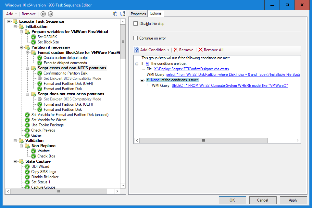Open the Win32_DiskPartition WMI query link
This screenshot has height=208, width=312.
[x=233, y=75]
